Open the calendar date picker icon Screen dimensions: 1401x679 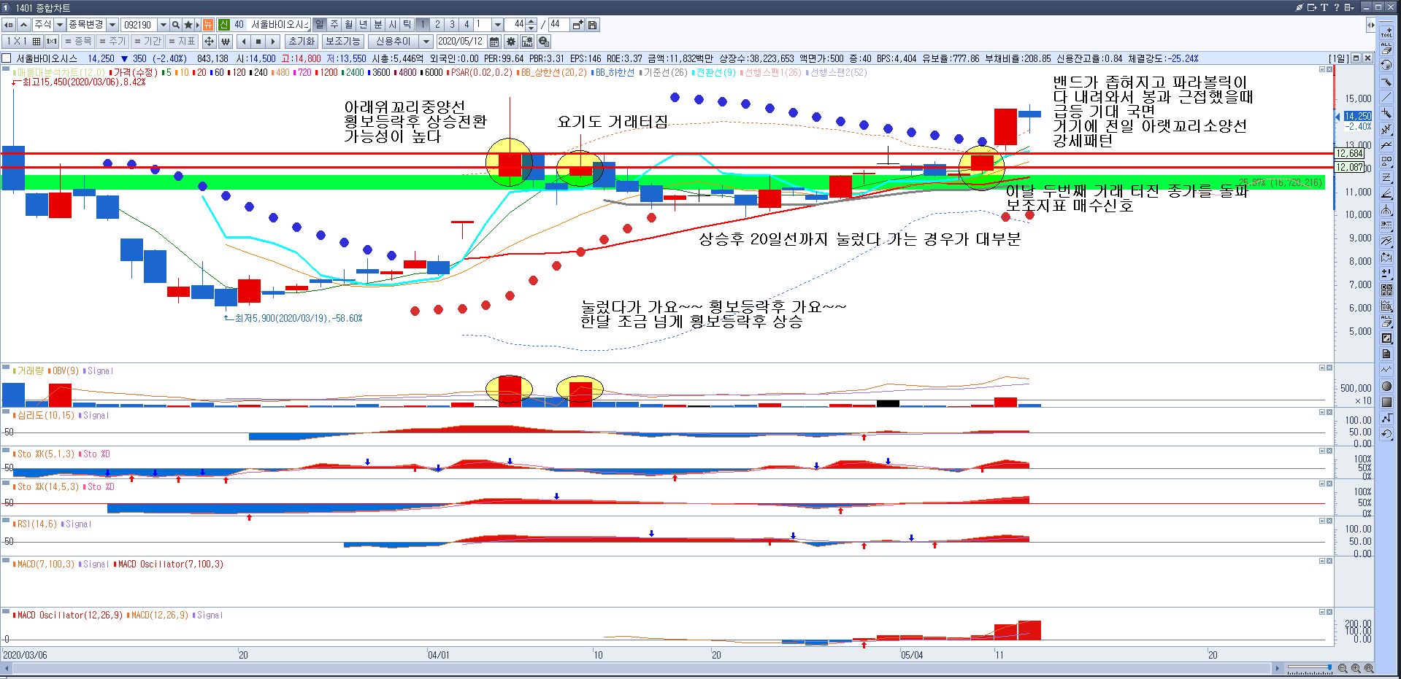(494, 42)
